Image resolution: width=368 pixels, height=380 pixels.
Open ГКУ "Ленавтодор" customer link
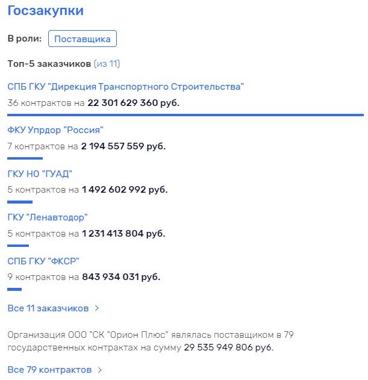(47, 217)
